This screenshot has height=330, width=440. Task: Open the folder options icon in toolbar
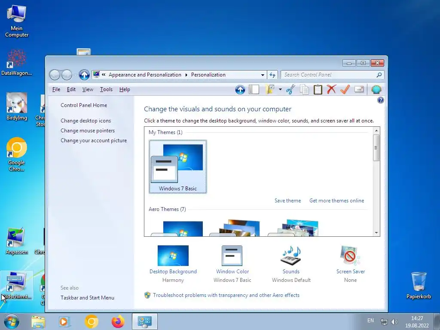(269, 89)
